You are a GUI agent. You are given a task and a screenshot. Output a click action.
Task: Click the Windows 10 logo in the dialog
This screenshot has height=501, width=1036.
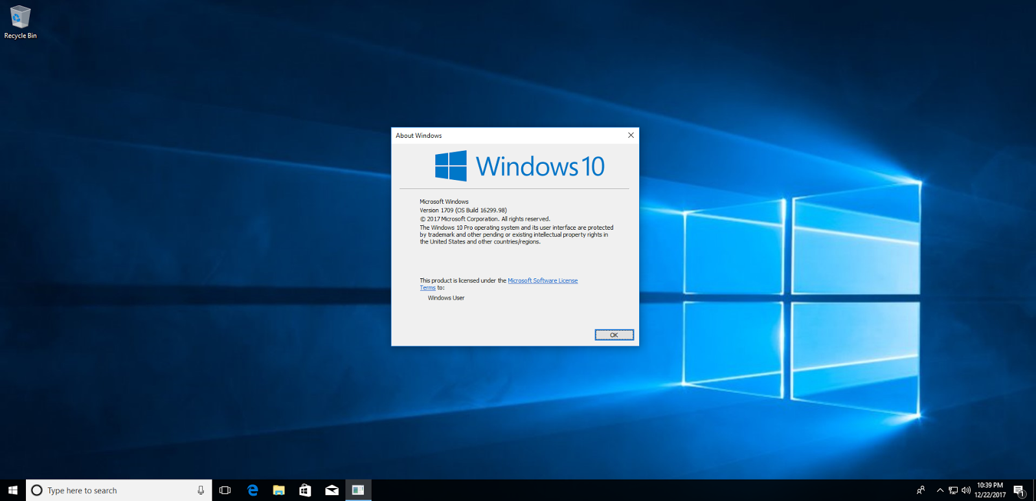[x=520, y=166]
